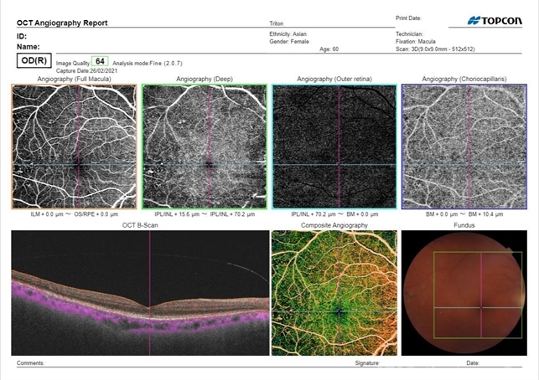Click the Print Date label
Screen dimensions: 539x380
[x=410, y=17]
